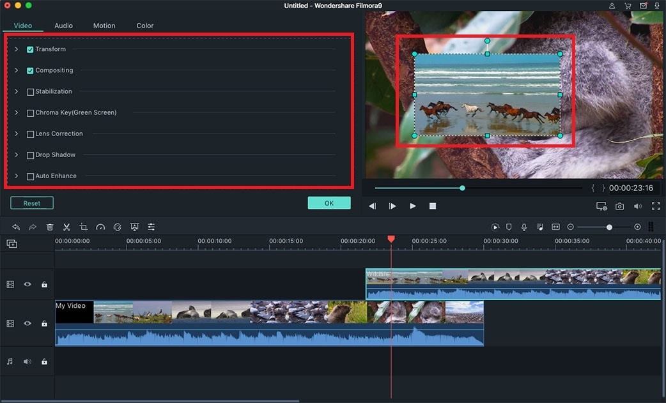The height and width of the screenshot is (403, 666).
Task: Lock the Wildlife video track
Action: tap(44, 284)
